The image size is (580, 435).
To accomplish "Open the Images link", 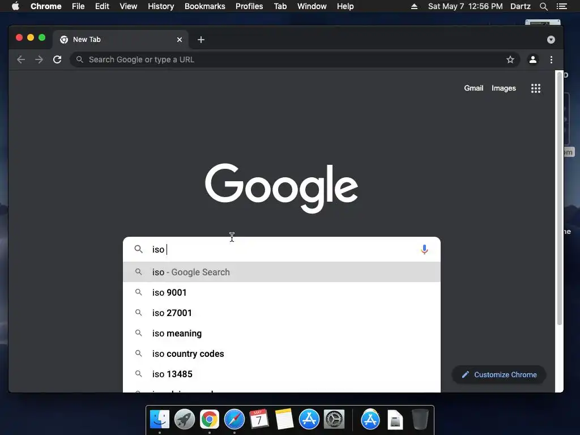I will [x=504, y=88].
